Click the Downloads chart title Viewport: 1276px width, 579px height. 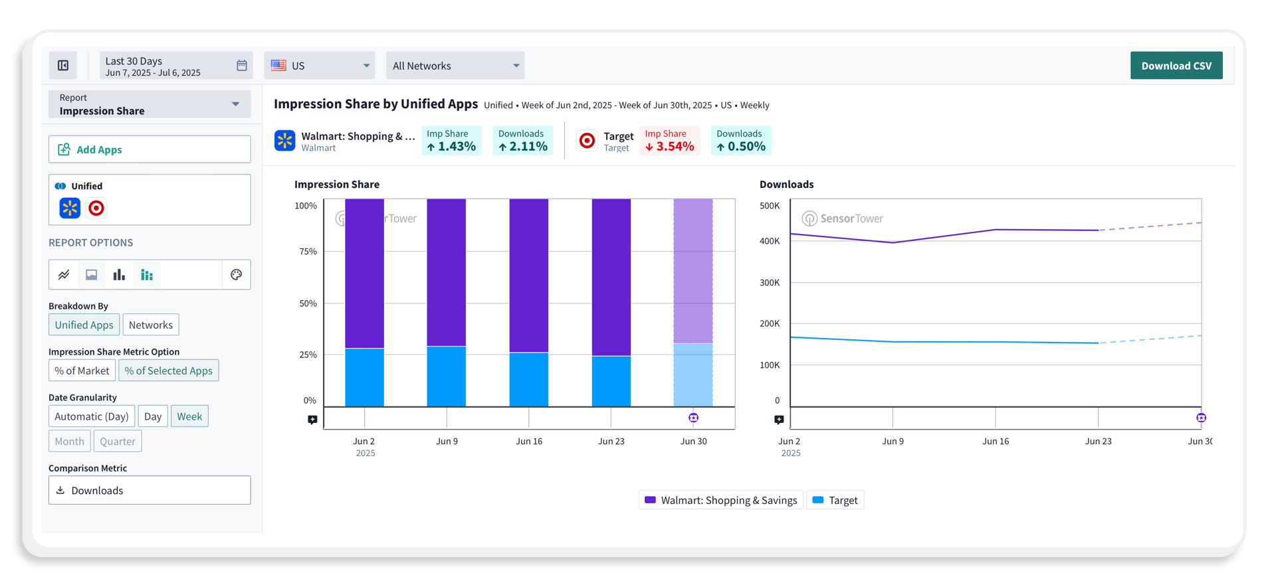[x=787, y=184]
